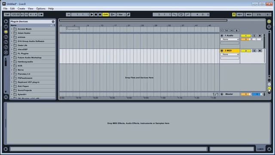Toggle Punch-In switch

(174, 15)
